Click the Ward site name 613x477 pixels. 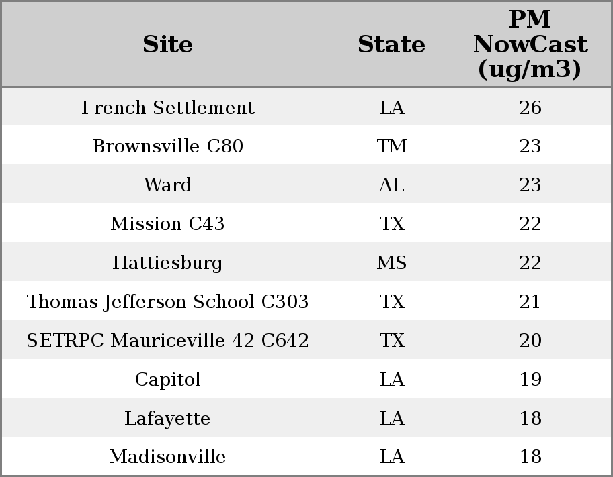coord(167,185)
